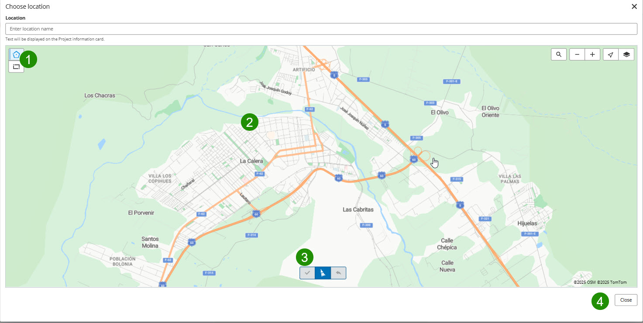The image size is (643, 323).
Task: Open the map layers selector
Action: pos(626,54)
